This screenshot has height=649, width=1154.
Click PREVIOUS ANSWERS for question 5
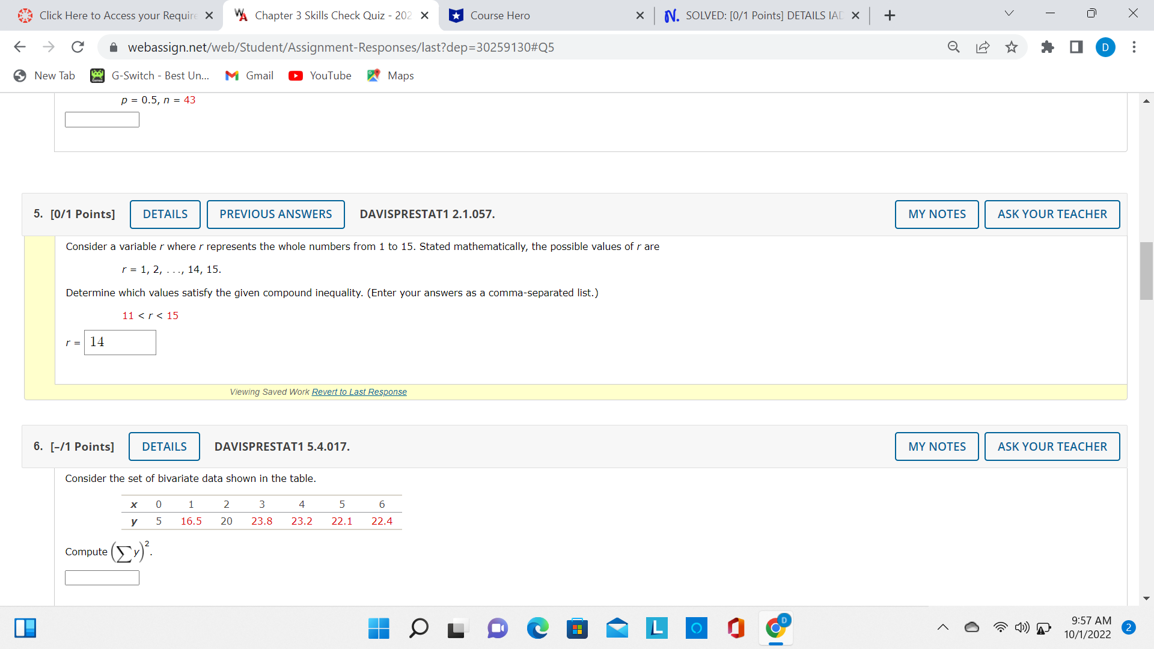[275, 215]
